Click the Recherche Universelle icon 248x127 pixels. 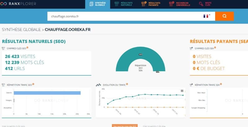(171, 4)
